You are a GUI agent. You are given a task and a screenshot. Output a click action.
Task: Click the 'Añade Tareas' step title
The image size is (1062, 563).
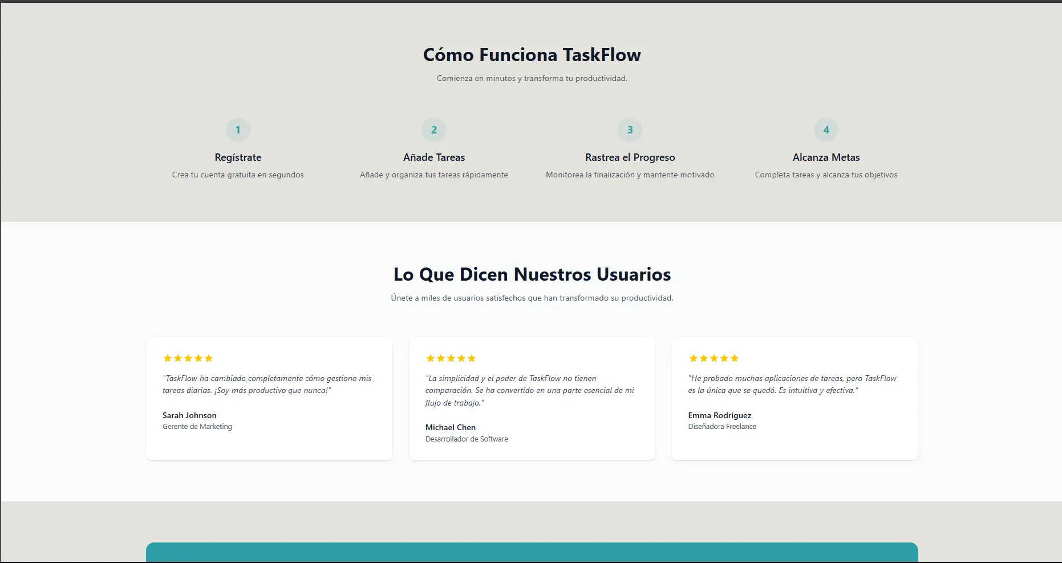tap(434, 157)
